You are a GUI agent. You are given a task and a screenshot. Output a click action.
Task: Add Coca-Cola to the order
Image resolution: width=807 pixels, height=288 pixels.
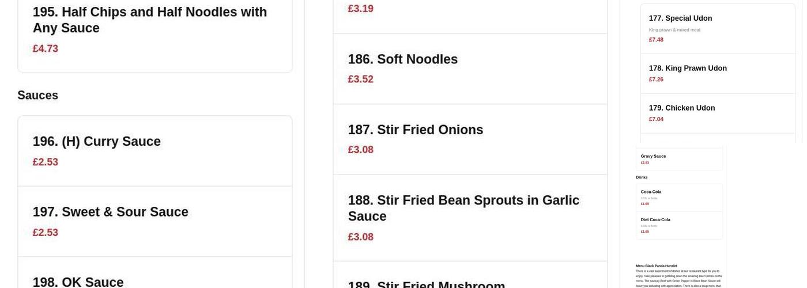point(651,192)
